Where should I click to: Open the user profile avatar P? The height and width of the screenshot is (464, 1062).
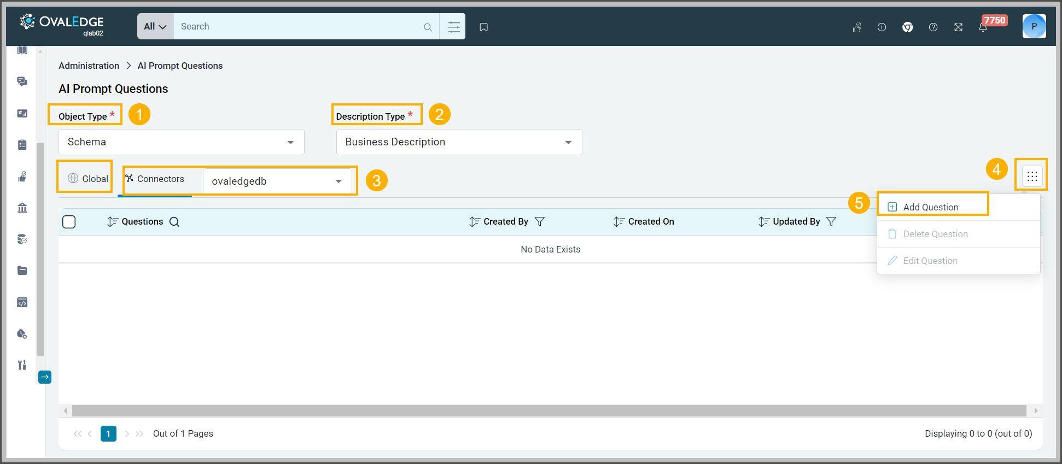tap(1034, 26)
